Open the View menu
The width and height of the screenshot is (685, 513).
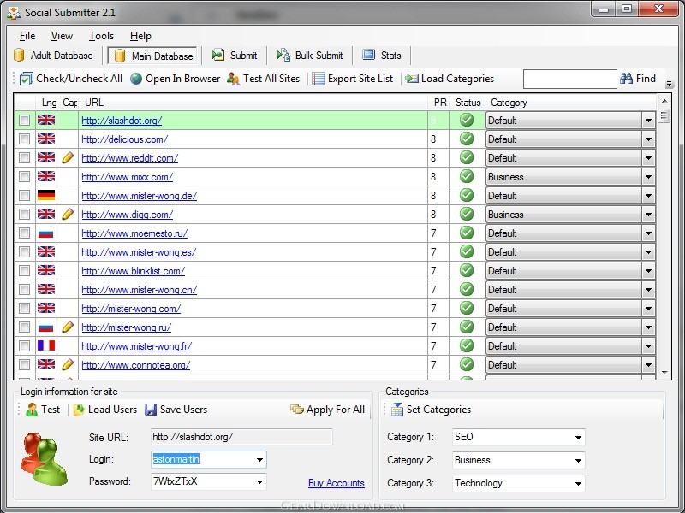(x=62, y=36)
